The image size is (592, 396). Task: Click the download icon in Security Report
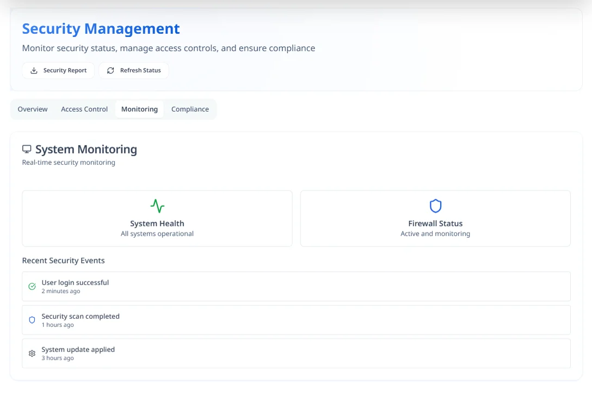[x=34, y=71]
